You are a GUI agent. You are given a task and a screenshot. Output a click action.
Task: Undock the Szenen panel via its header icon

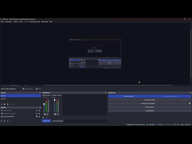[40, 93]
